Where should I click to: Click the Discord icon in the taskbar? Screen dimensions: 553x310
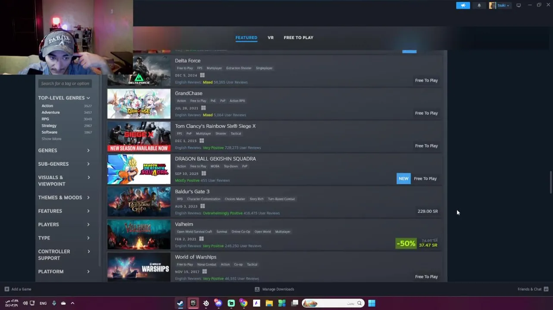(x=219, y=303)
